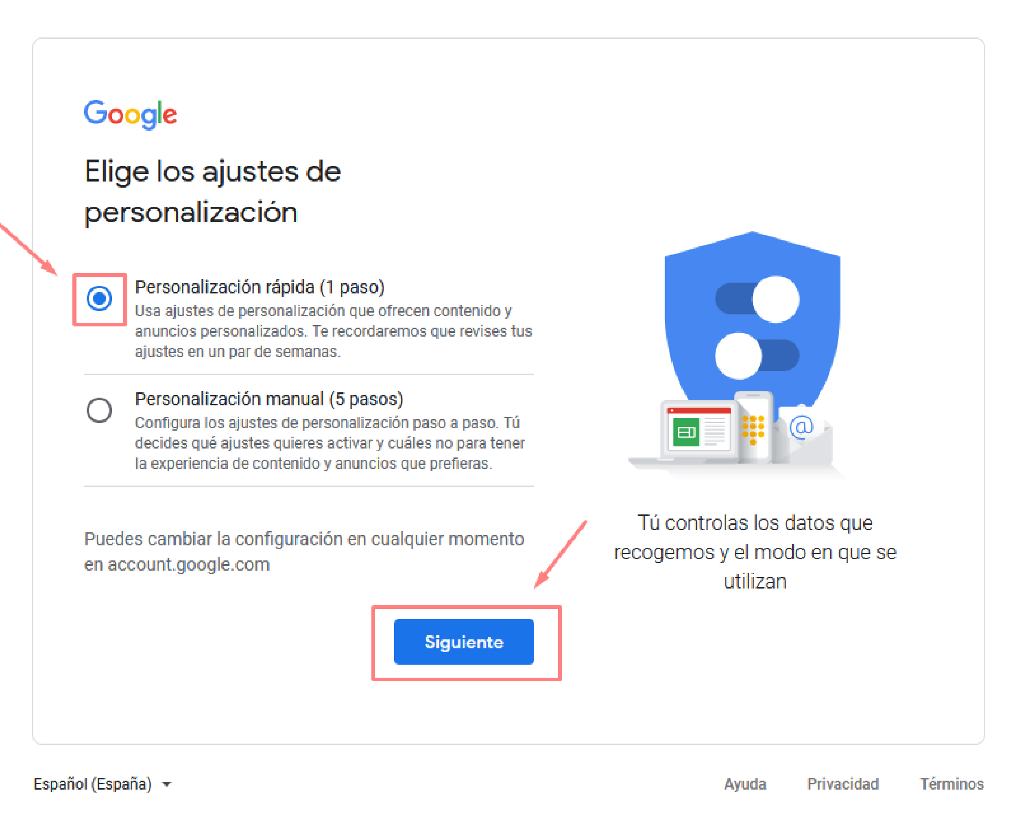Click the 'Tú controlas los datos' caption
This screenshot has height=814, width=1017.
pos(755,552)
